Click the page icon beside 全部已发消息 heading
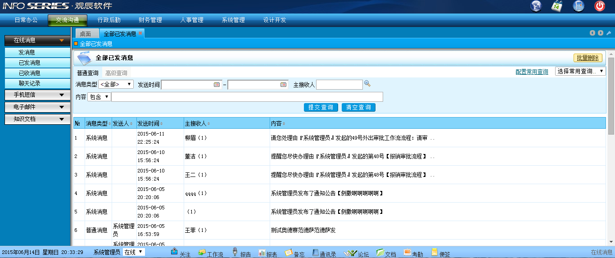This screenshot has width=615, height=258. click(x=84, y=58)
